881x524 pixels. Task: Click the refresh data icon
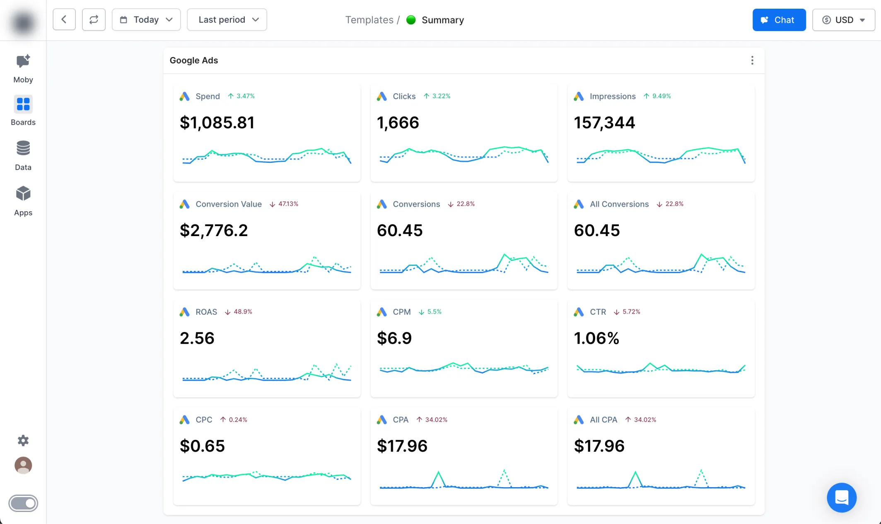pos(94,19)
